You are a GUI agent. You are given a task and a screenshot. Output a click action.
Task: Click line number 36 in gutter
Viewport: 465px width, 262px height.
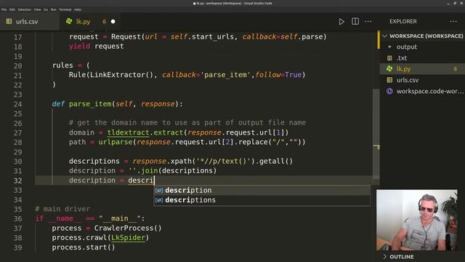[x=17, y=218]
